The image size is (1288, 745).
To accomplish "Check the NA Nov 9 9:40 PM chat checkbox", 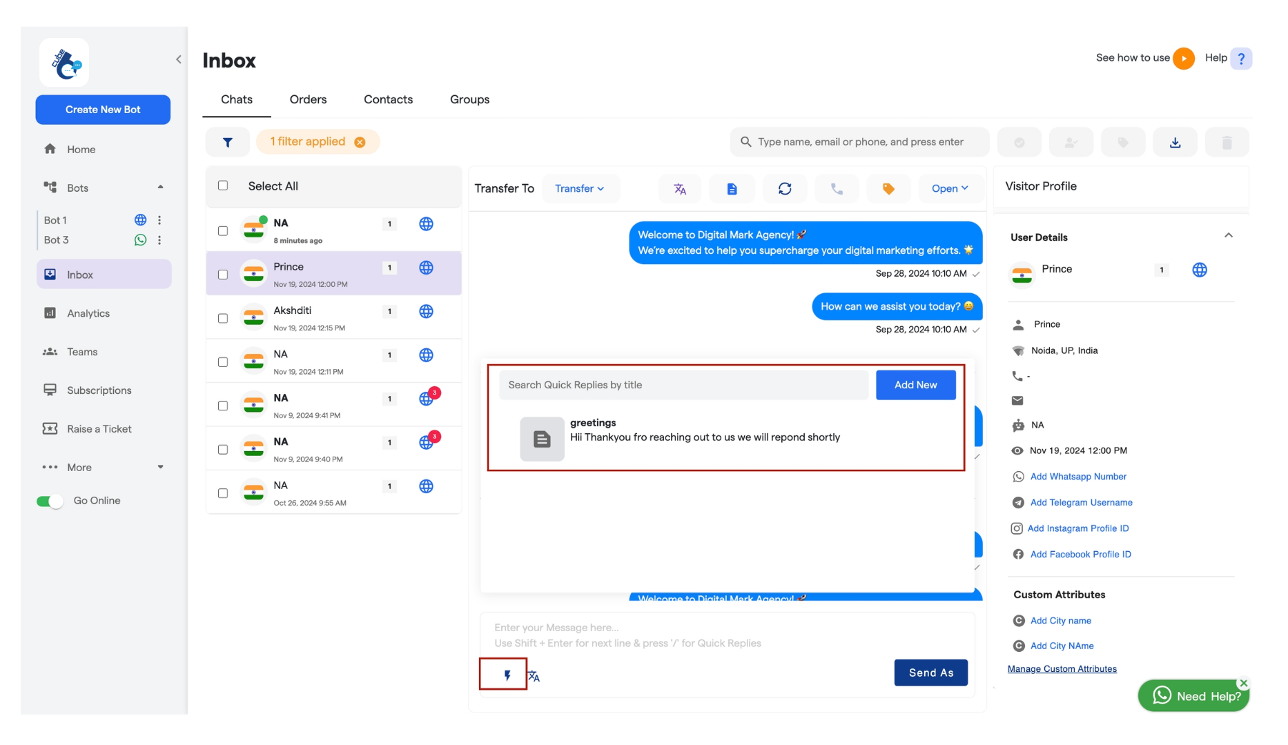I will (223, 450).
